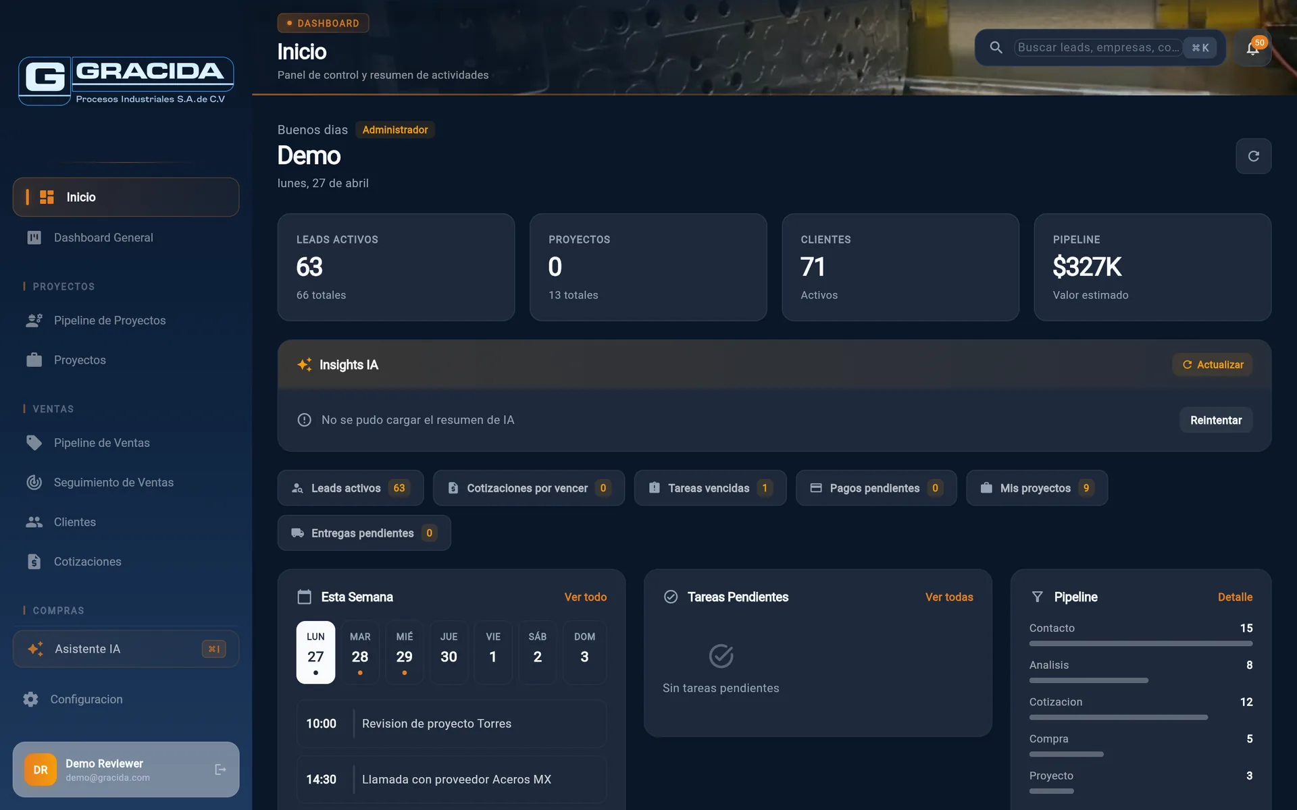Screen dimensions: 1297x810
Task: Click the Asistente IA sparkle icon
Action: click(36, 649)
